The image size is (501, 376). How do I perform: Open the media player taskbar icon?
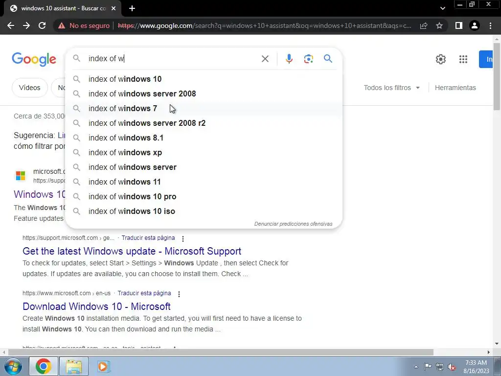[x=103, y=366]
